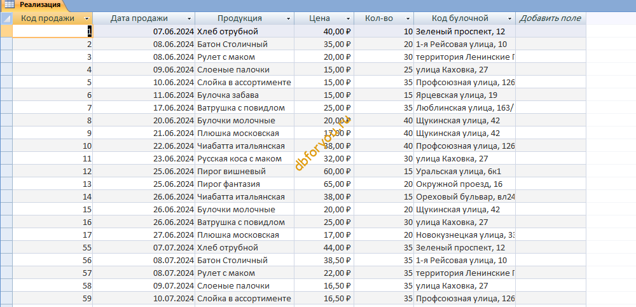Viewport: 636px width, 307px height.
Task: Click the date cell 09.07.2024
Action: [144, 286]
